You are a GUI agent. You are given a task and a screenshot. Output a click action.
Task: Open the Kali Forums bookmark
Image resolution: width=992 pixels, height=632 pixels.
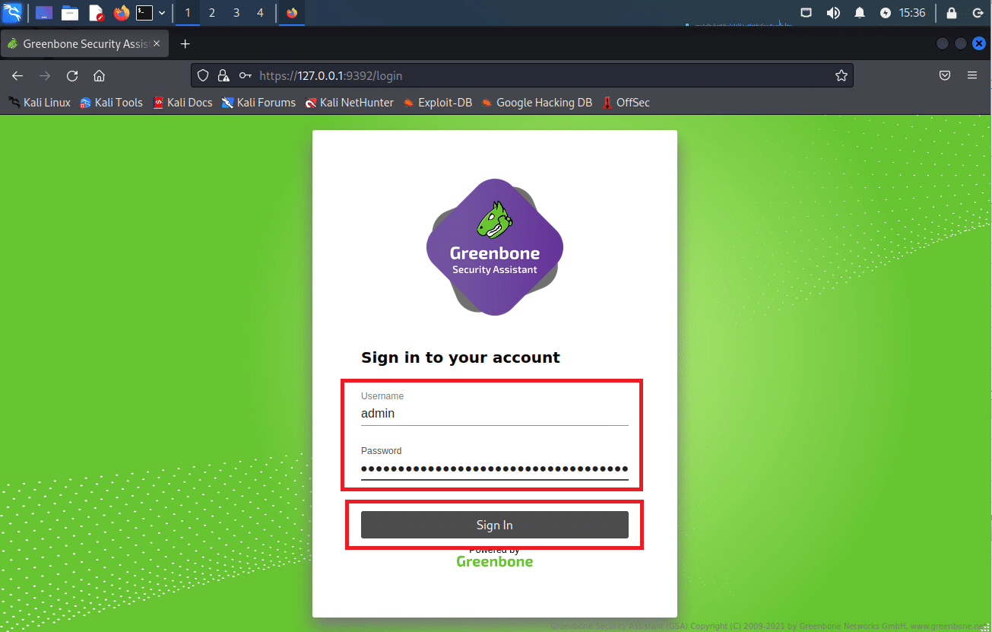pos(258,103)
